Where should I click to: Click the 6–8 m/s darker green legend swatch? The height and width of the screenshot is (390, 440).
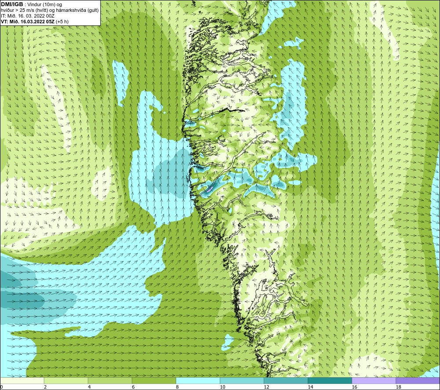154,380
